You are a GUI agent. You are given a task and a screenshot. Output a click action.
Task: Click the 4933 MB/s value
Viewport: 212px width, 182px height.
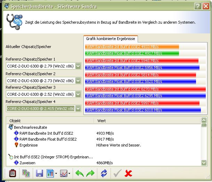pyautogui.click(x=105, y=133)
